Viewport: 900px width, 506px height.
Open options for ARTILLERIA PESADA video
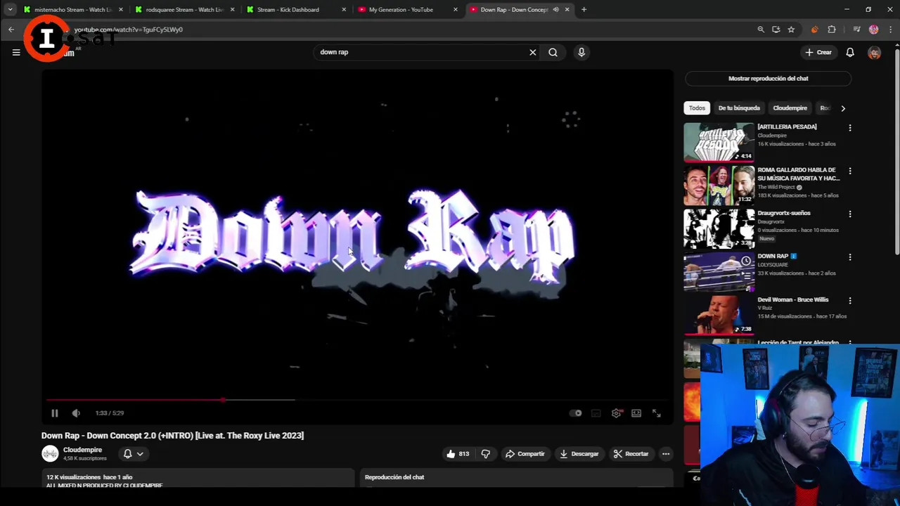coord(850,128)
